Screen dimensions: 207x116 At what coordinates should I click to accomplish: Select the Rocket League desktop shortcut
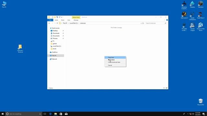[x=192, y=27]
